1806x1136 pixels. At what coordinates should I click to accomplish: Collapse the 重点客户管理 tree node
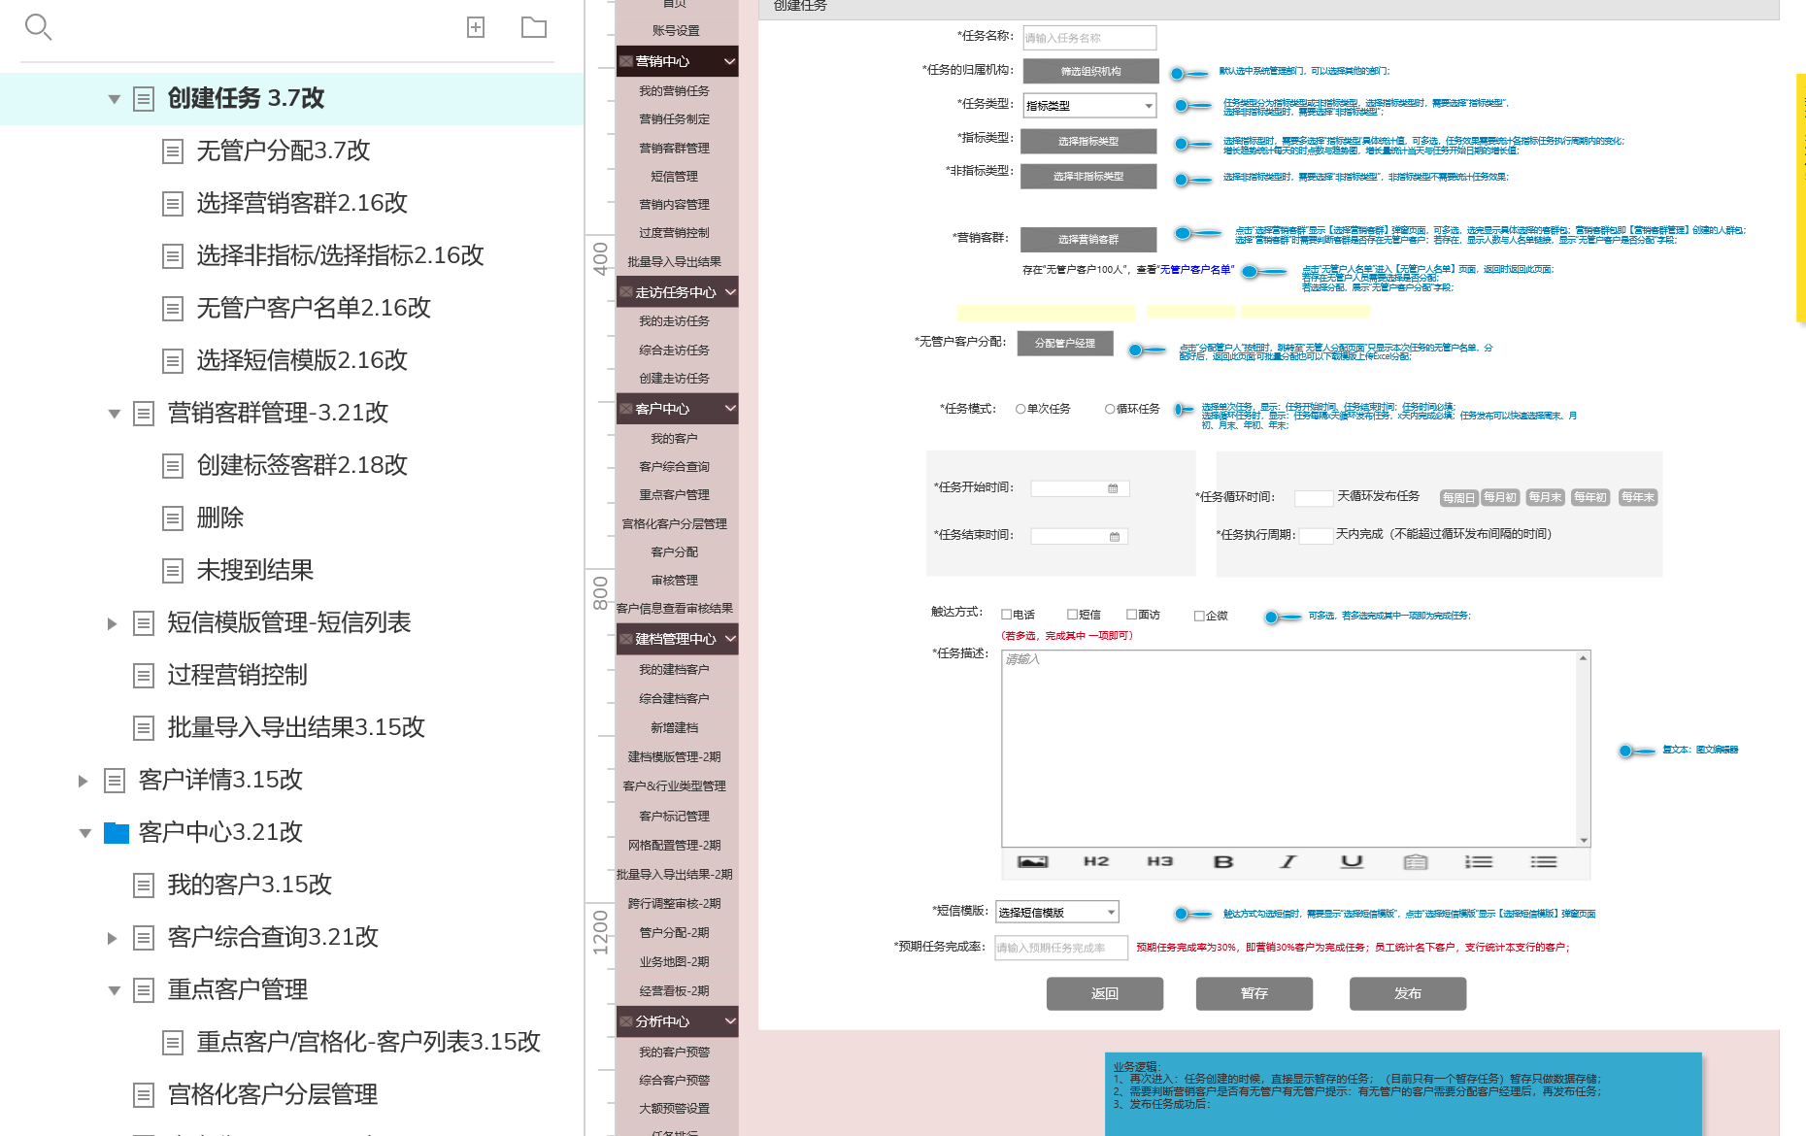(114, 990)
